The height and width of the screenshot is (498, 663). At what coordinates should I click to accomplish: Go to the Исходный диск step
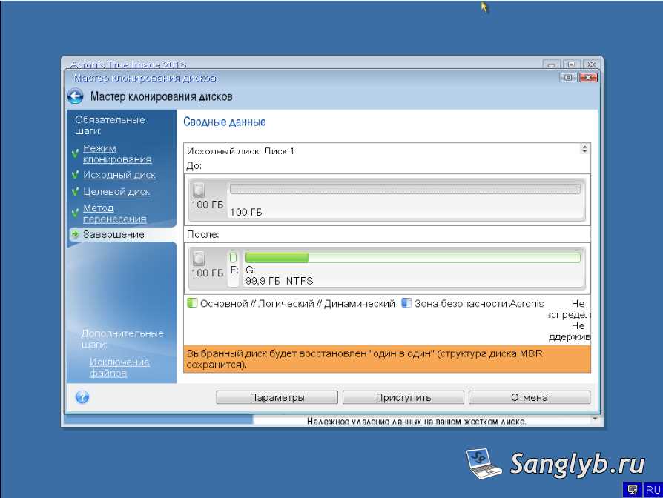click(119, 175)
